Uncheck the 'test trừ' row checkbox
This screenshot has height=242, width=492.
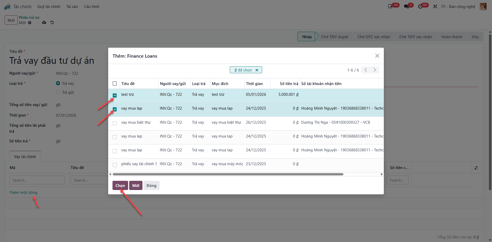pyautogui.click(x=115, y=96)
